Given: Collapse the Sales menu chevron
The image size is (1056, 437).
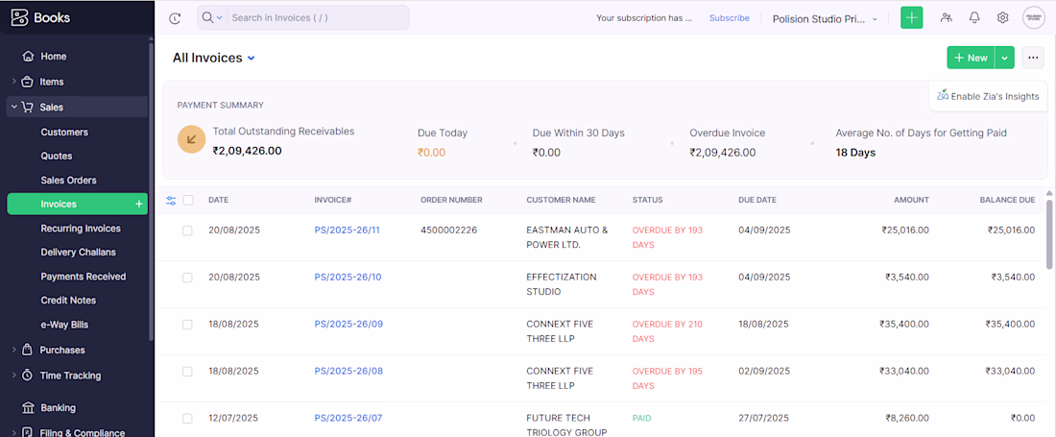Looking at the screenshot, I should (14, 107).
